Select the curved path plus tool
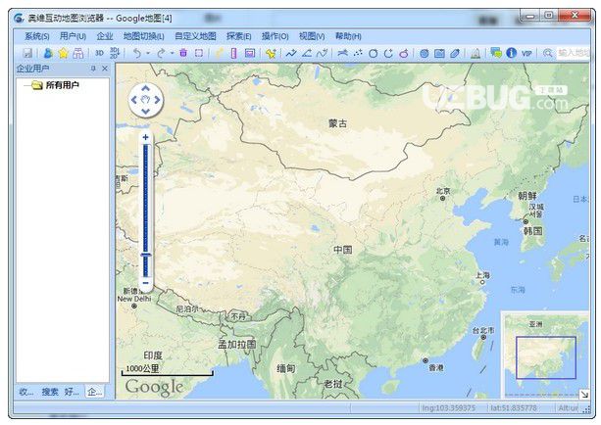 (x=323, y=53)
